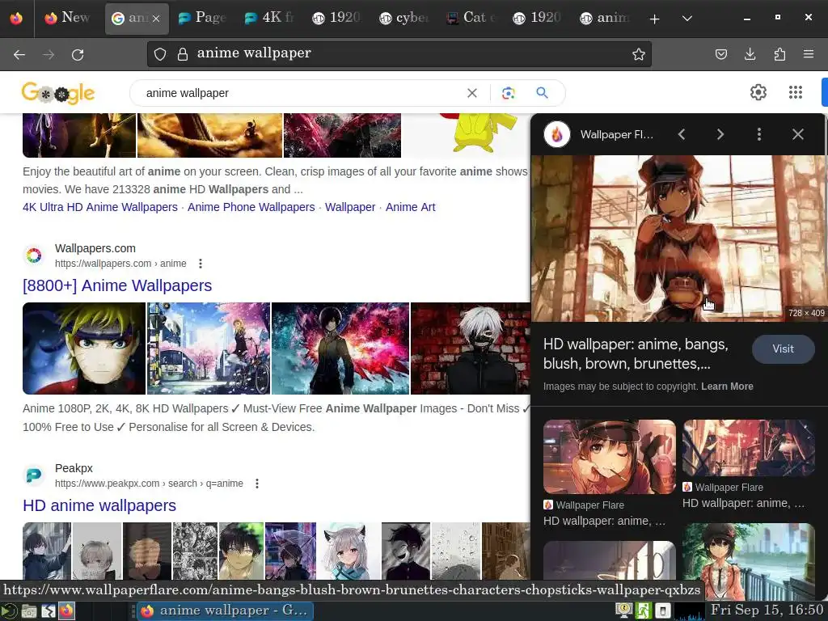Open the cat-eared girl Peakpx thumbnail
Screen dimensions: 828x621
[347, 551]
